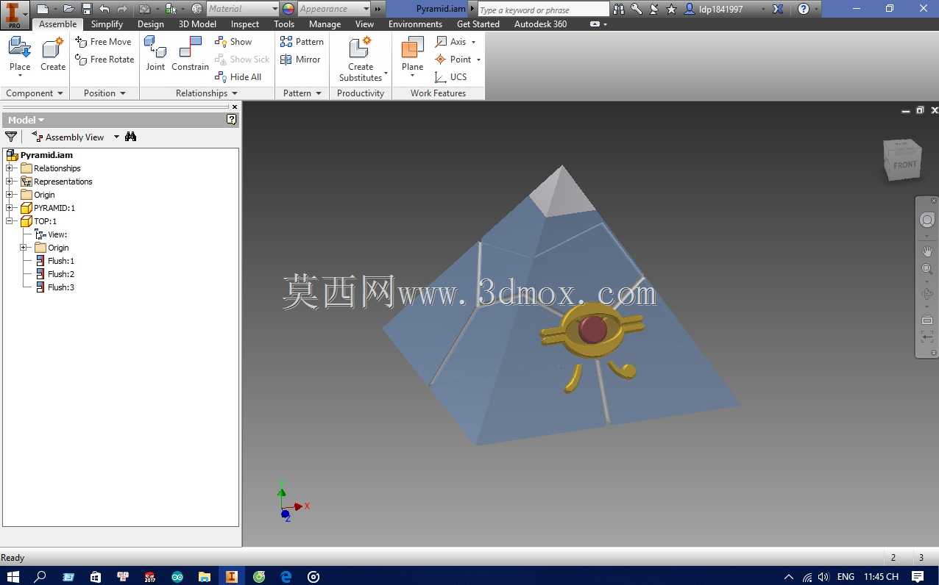The width and height of the screenshot is (939, 585).
Task: Click the Save icon in quick access toolbar
Action: 86,9
